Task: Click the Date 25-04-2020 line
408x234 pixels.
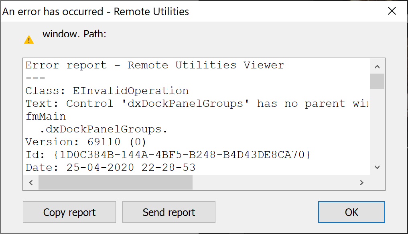Action: click(x=110, y=167)
